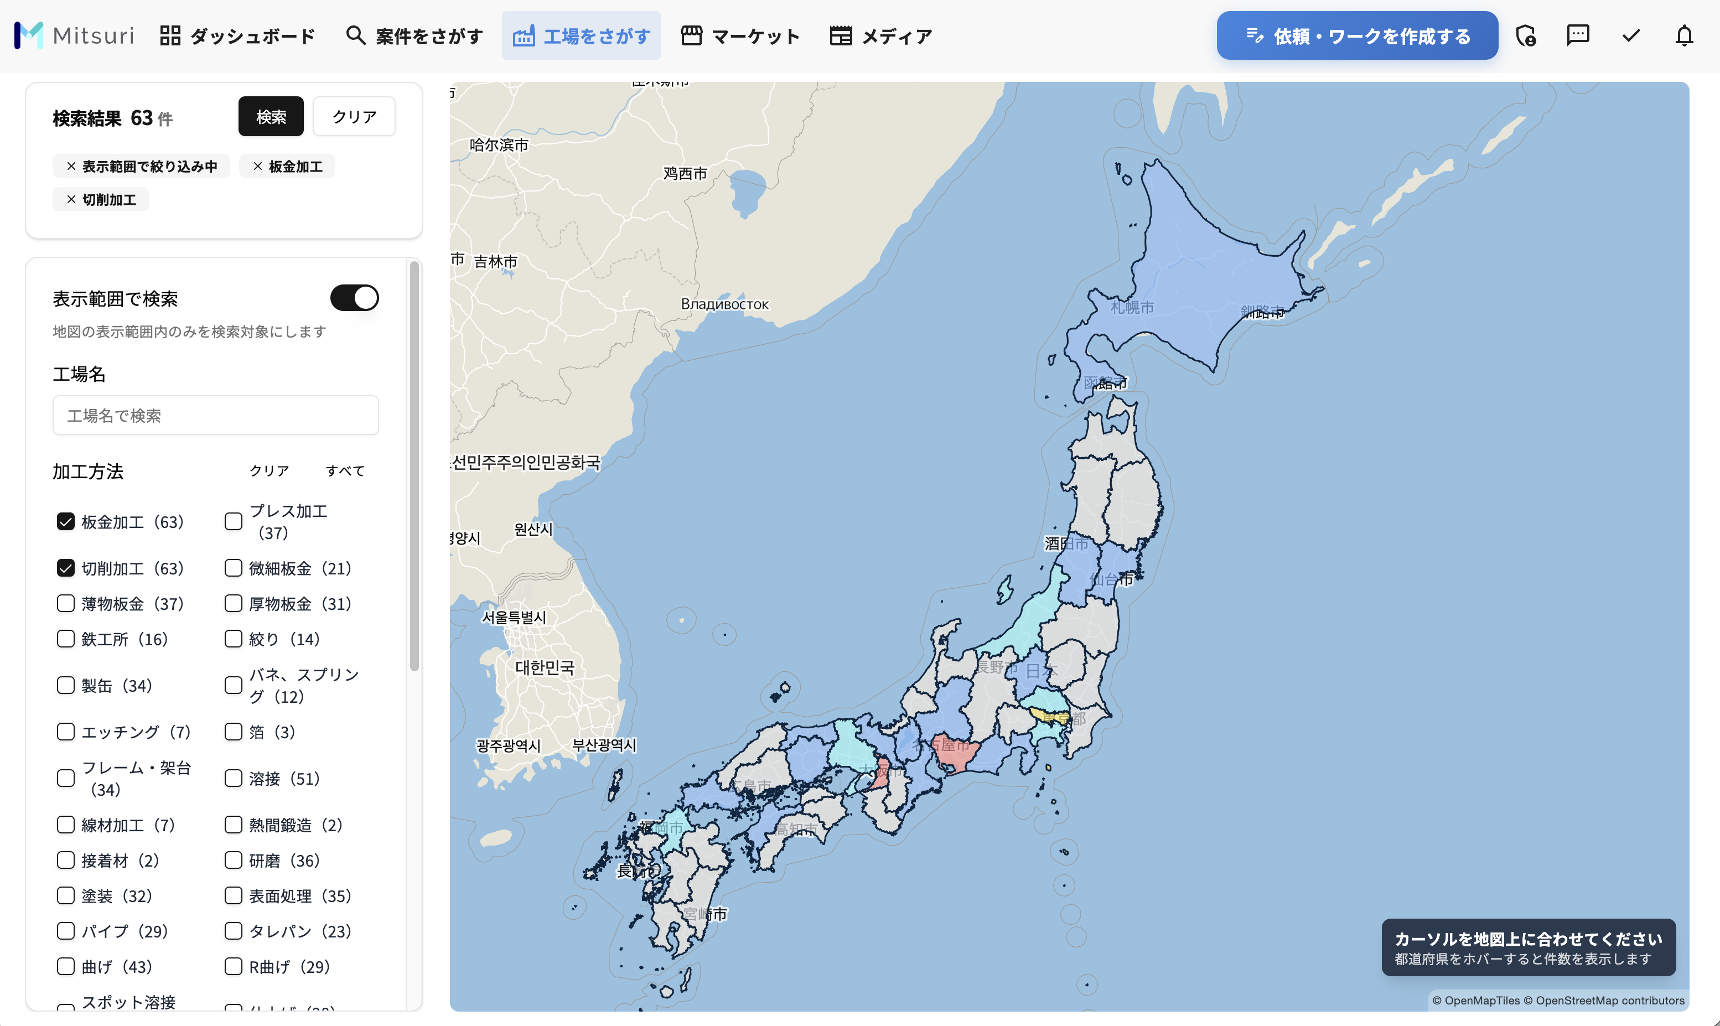Click the checkmark tasks icon in header
Image resolution: width=1720 pixels, height=1026 pixels.
tap(1631, 35)
